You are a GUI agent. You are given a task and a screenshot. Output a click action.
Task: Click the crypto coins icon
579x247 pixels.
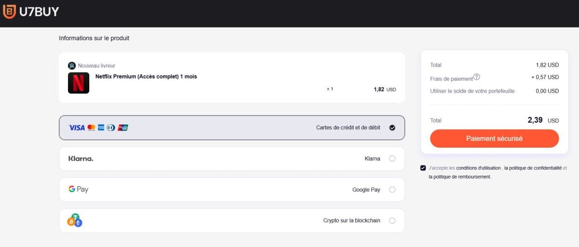click(75, 220)
